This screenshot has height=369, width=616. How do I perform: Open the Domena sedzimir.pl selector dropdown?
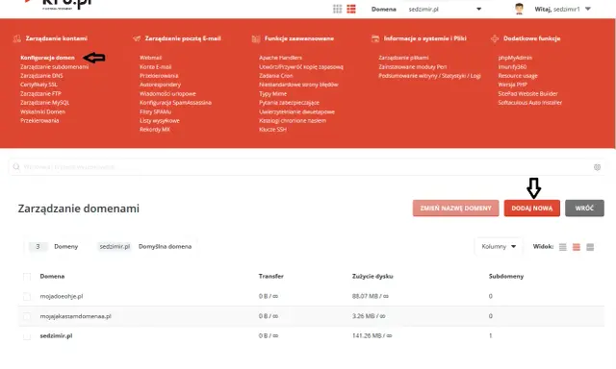coord(445,9)
